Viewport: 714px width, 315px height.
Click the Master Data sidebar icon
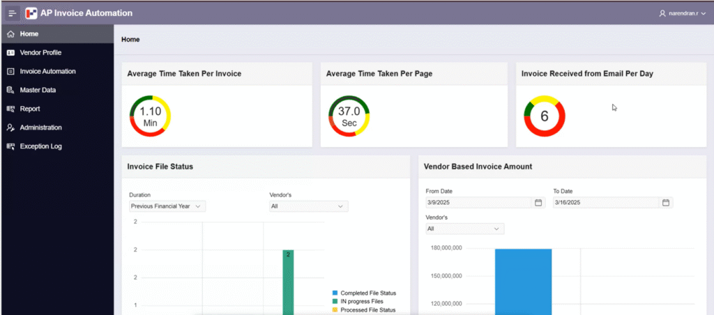tap(10, 90)
